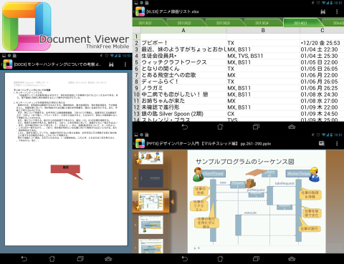Select row 2 header in spreadsheet
This screenshot has width=344, height=264.
click(x=137, y=43)
